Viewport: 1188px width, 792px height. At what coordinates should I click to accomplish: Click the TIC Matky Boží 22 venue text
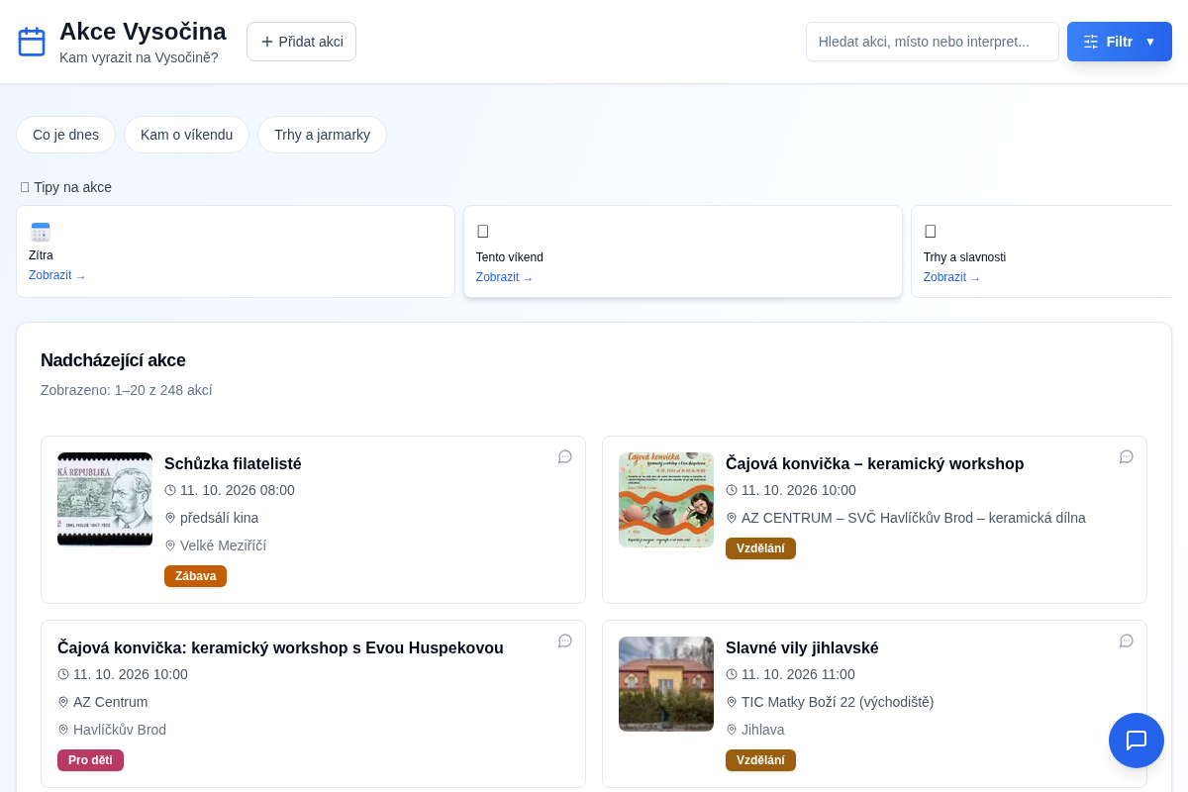[838, 702]
